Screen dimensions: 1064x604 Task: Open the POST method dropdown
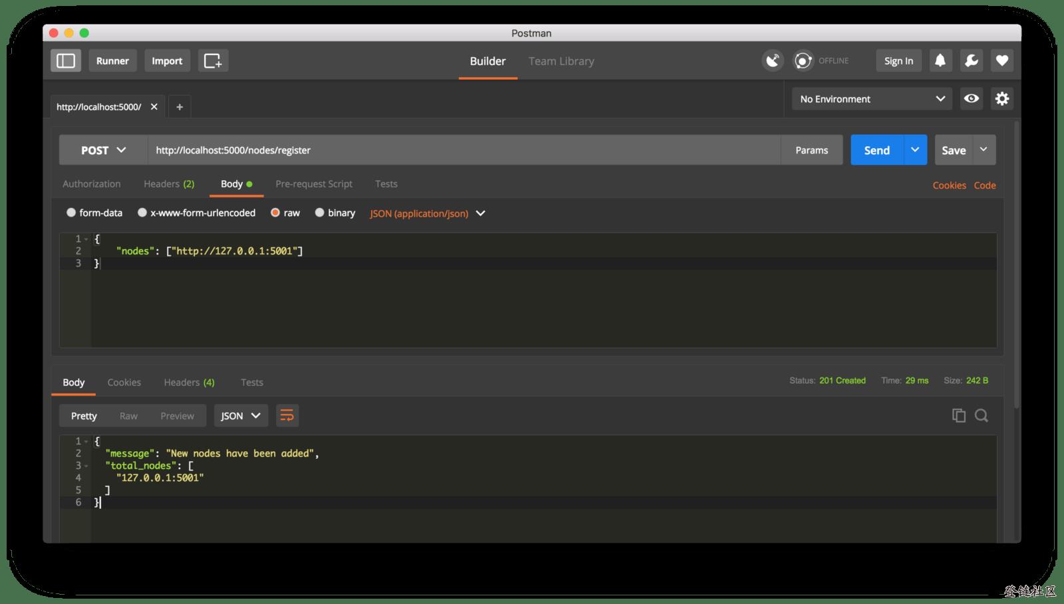point(103,150)
